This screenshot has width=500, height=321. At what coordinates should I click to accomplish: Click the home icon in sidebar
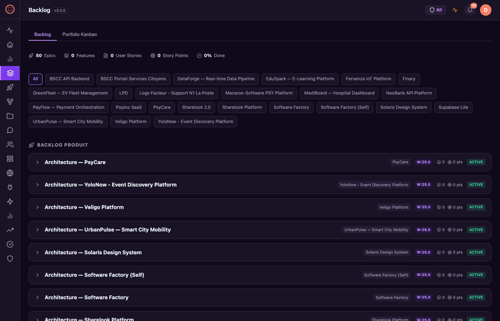10,45
